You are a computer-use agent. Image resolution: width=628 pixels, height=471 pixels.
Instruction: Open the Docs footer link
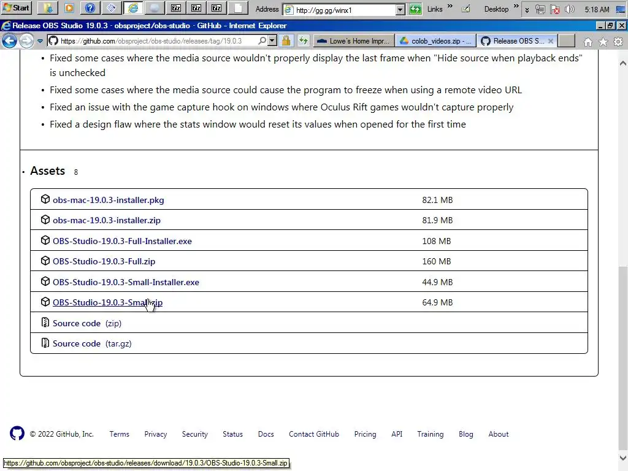[x=266, y=434]
